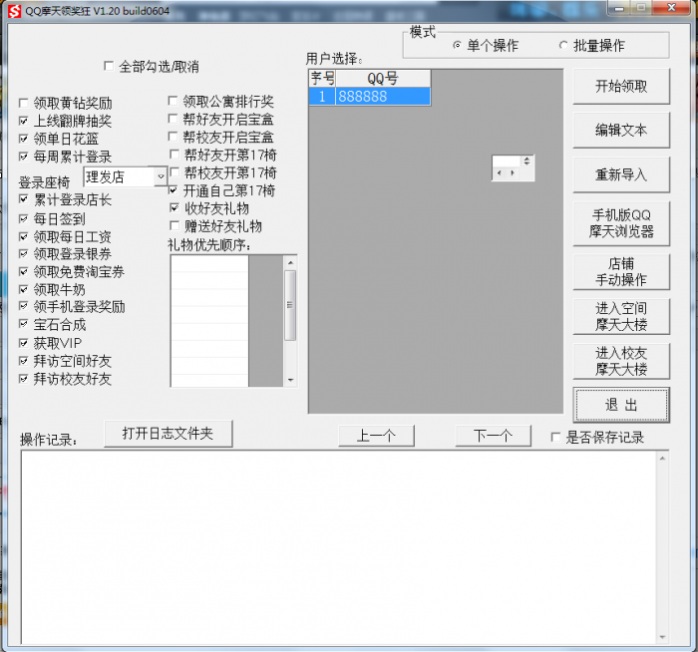Click the gift priority list scrollbar thumb

click(290, 305)
